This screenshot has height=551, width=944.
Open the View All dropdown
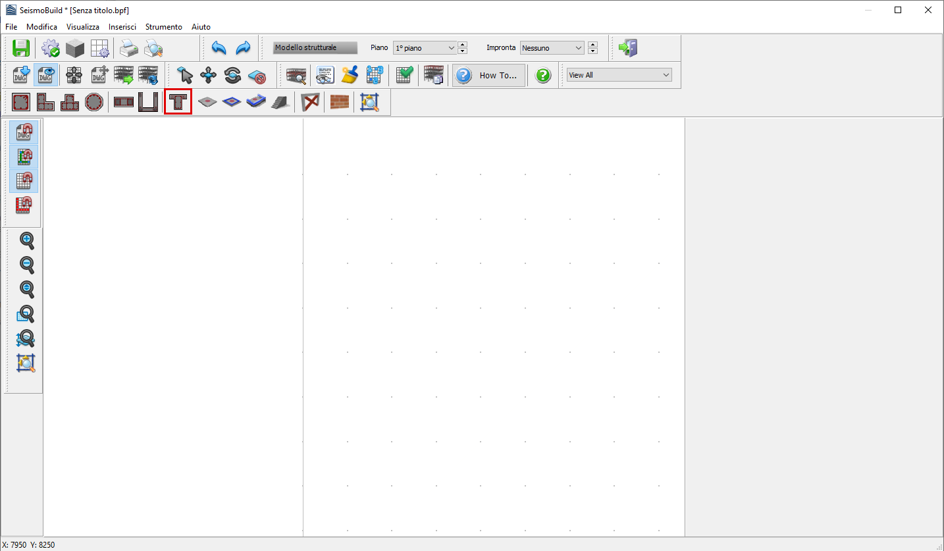click(x=619, y=75)
